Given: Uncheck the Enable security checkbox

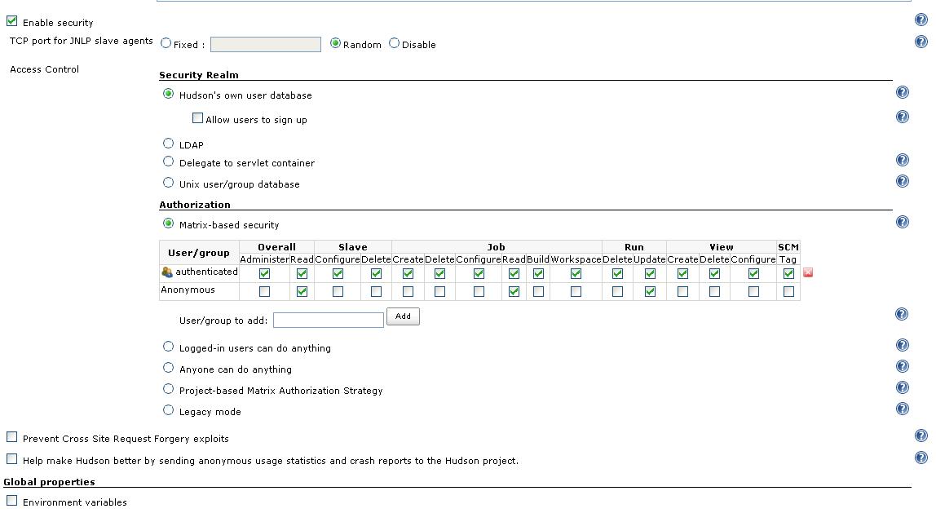Looking at the screenshot, I should click(12, 22).
